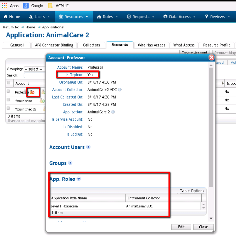Screen dimensions: 236x238
Task: Click the Edit button in the dialog
Action: [x=181, y=227]
